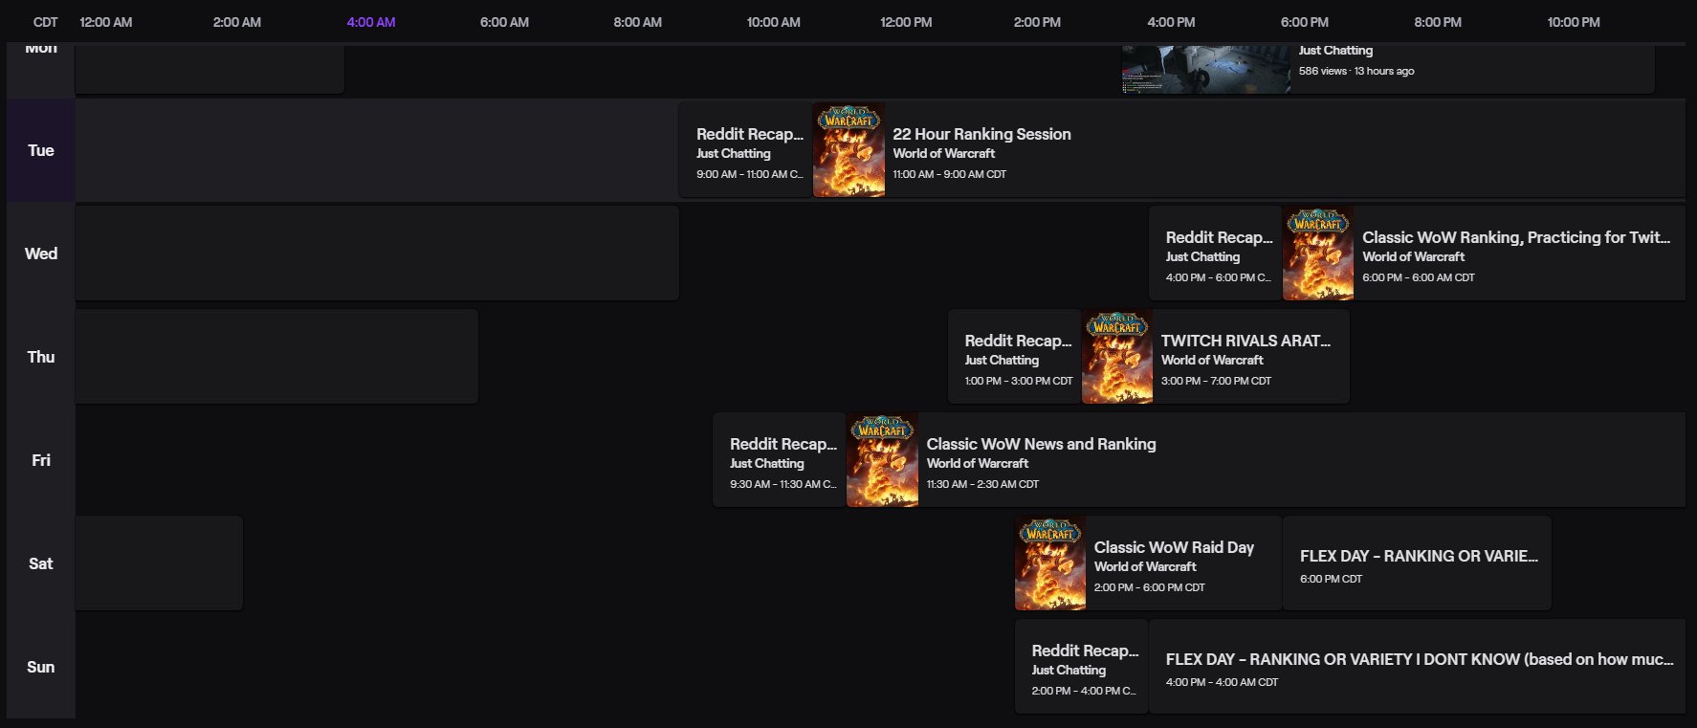Click Just Chatting on Monday's past broadcast

click(x=1335, y=50)
